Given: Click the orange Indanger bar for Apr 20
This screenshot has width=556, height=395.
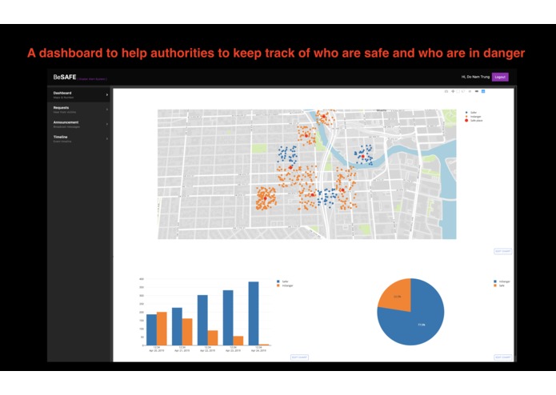Looking at the screenshot, I should point(162,329).
